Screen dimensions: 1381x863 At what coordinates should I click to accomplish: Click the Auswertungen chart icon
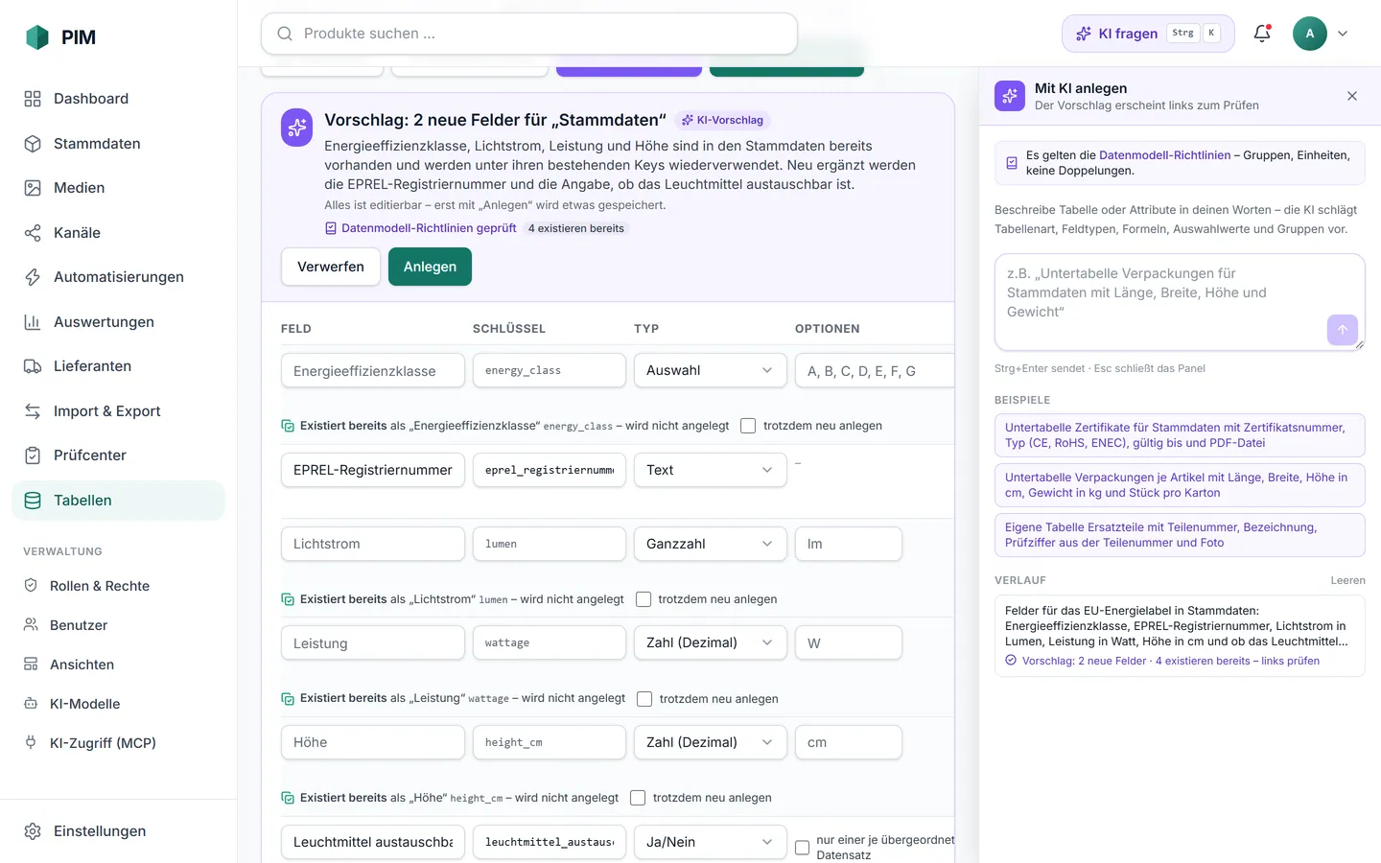(x=33, y=322)
